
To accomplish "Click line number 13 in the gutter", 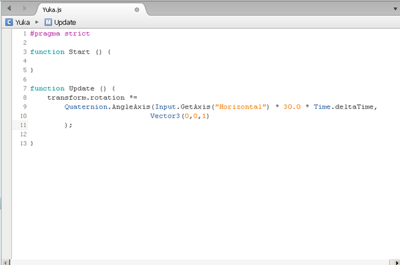I will point(23,143).
